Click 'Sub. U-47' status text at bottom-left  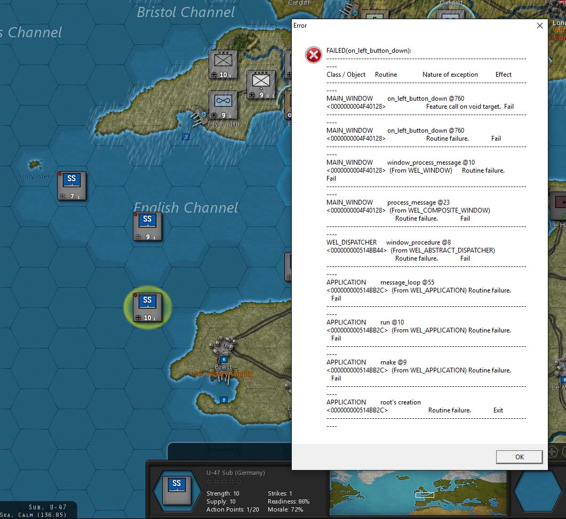click(x=47, y=507)
